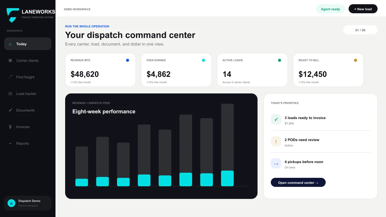
Task: Click the 2 PODs need review row
Action: coord(321,141)
